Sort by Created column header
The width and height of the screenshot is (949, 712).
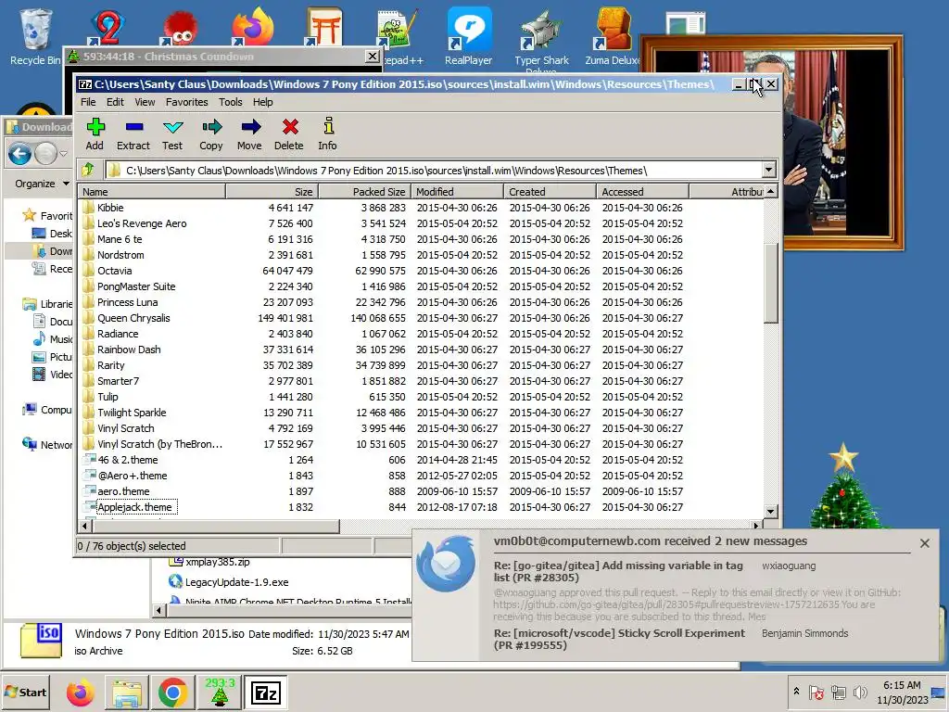pos(550,191)
